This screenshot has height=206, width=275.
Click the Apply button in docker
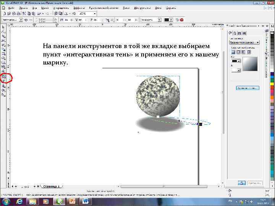coord(255,183)
